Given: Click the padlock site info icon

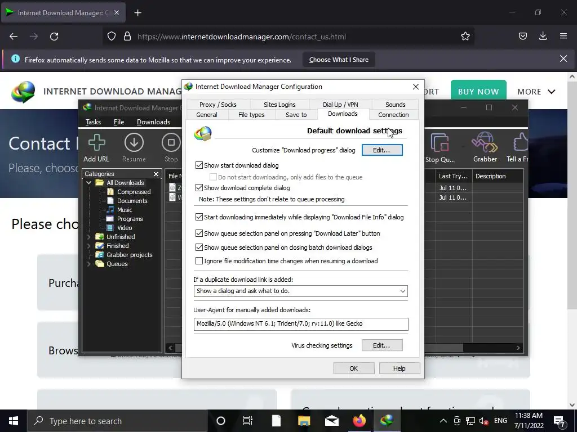Looking at the screenshot, I should click(x=127, y=37).
